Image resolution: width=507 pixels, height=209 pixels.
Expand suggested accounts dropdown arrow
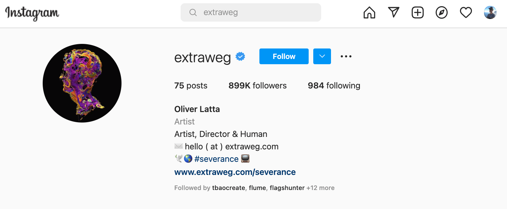pos(322,56)
